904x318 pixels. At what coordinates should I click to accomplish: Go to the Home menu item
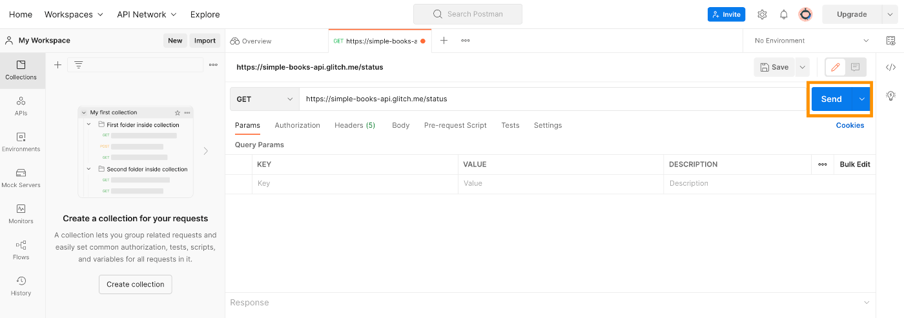(21, 14)
